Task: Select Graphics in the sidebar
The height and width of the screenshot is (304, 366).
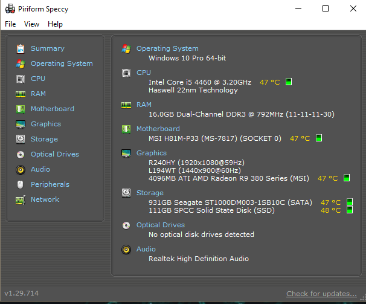Action: point(46,124)
